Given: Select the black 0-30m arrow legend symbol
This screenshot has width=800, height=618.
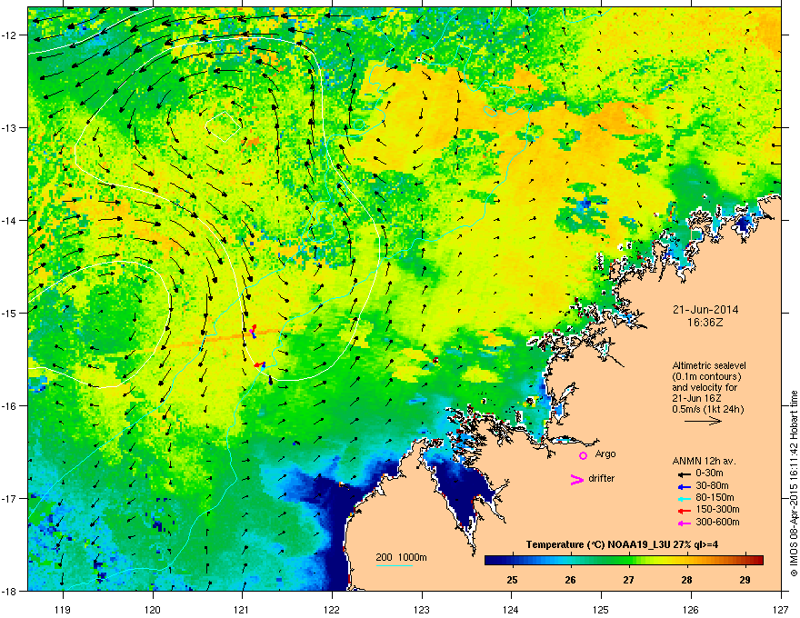Looking at the screenshot, I should click(685, 474).
